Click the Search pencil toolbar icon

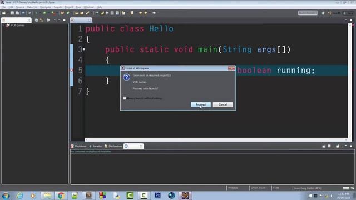(x=87, y=13)
